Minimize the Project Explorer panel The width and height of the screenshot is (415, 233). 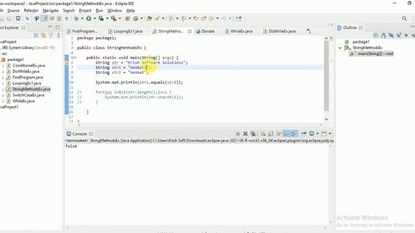click(x=50, y=27)
